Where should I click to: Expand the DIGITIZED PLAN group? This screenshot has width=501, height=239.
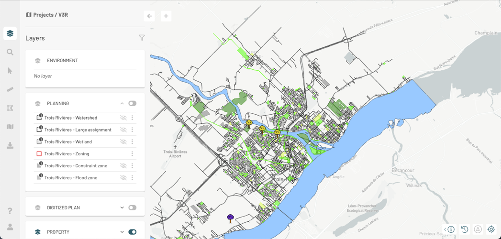pyautogui.click(x=122, y=208)
